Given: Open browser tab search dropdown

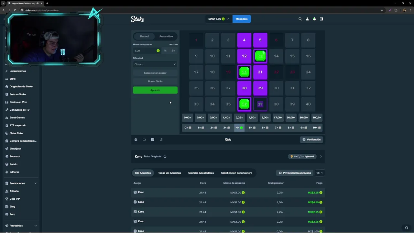Looking at the screenshot, I should click(x=3, y=3).
